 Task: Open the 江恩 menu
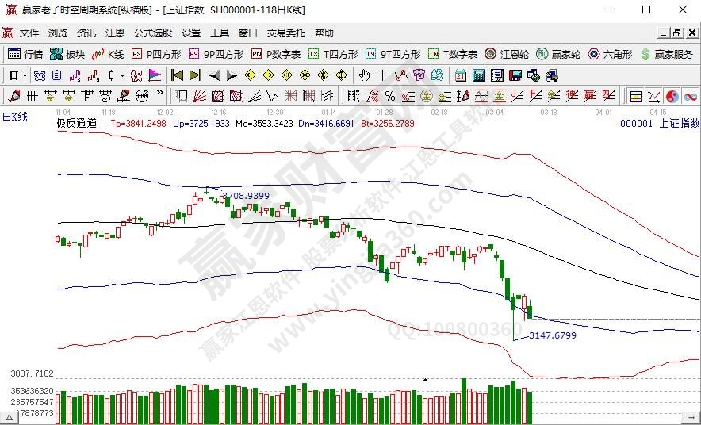click(x=115, y=33)
